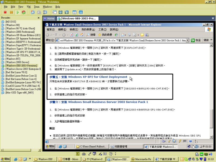This screenshot has height=162, width=216.
Task: Open the Back button history dropdown arrow
Action: point(60,35)
